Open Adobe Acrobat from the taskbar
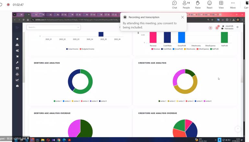 coord(69,140)
